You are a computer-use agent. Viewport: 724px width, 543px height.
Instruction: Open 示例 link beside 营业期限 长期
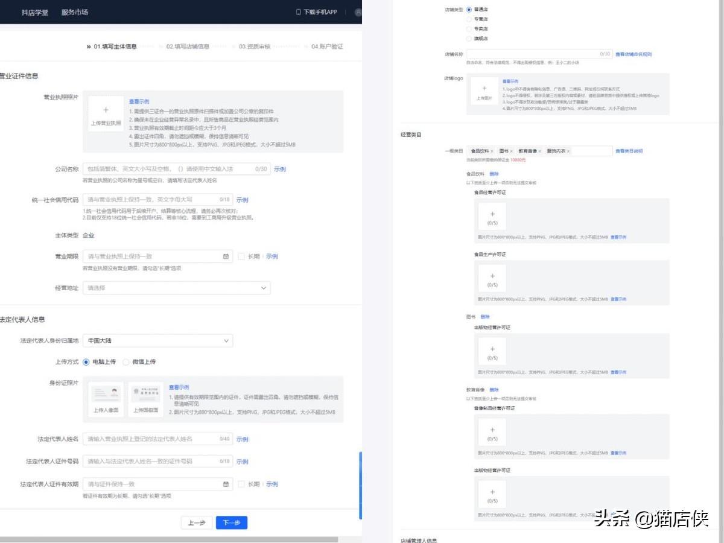tap(272, 256)
